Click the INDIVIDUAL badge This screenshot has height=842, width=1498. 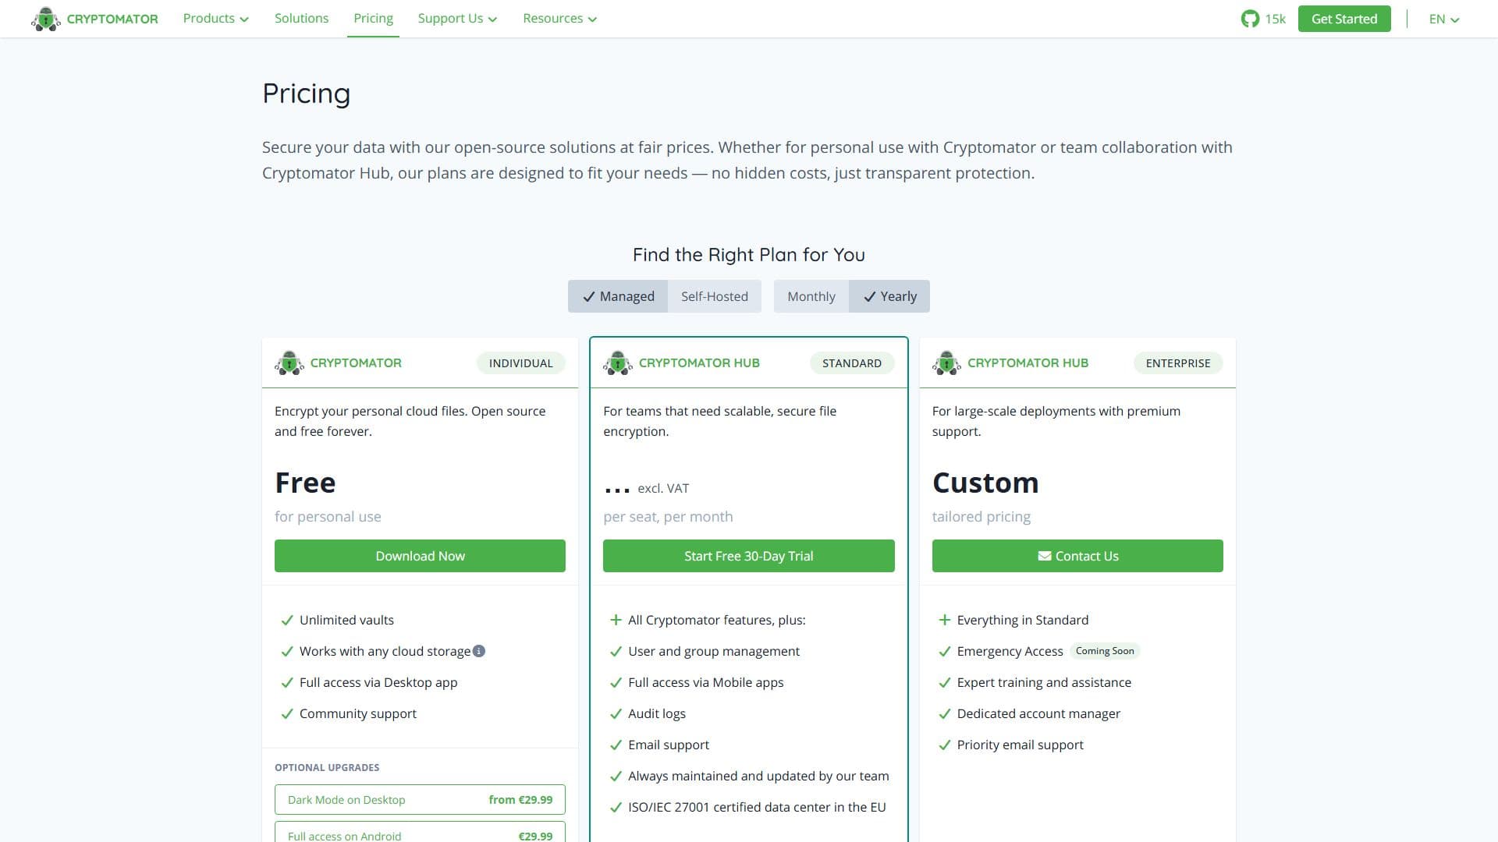tap(520, 363)
